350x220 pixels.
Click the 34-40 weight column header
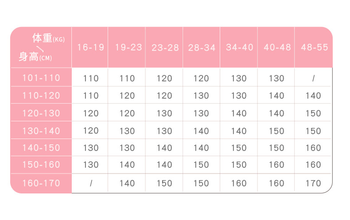coord(239,47)
